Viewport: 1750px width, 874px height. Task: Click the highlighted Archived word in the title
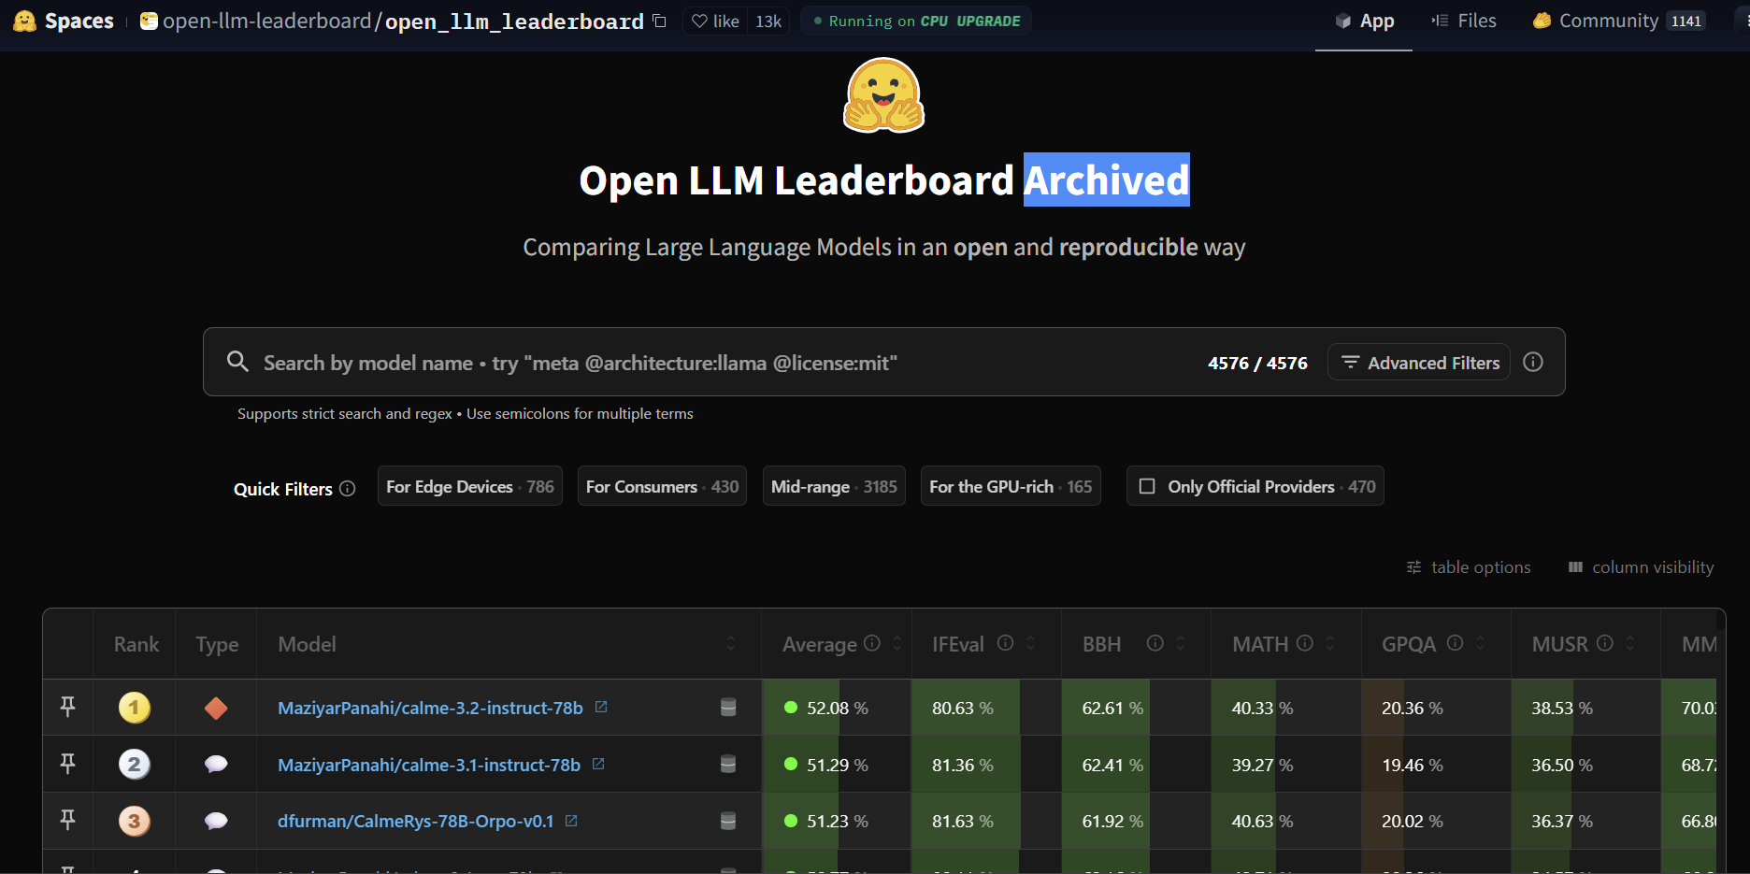1107,179
